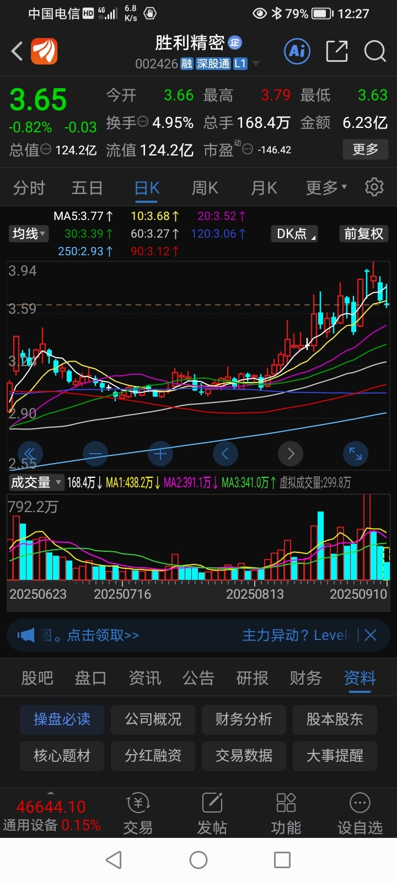Tap Android home navigation button

[x=198, y=860]
